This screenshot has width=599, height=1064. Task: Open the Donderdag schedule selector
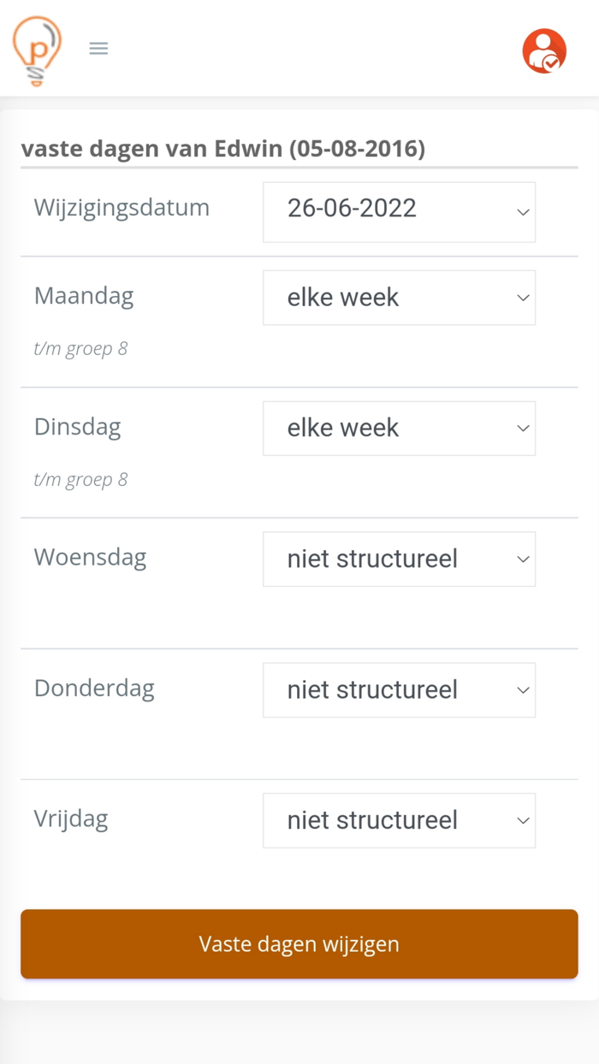[399, 689]
